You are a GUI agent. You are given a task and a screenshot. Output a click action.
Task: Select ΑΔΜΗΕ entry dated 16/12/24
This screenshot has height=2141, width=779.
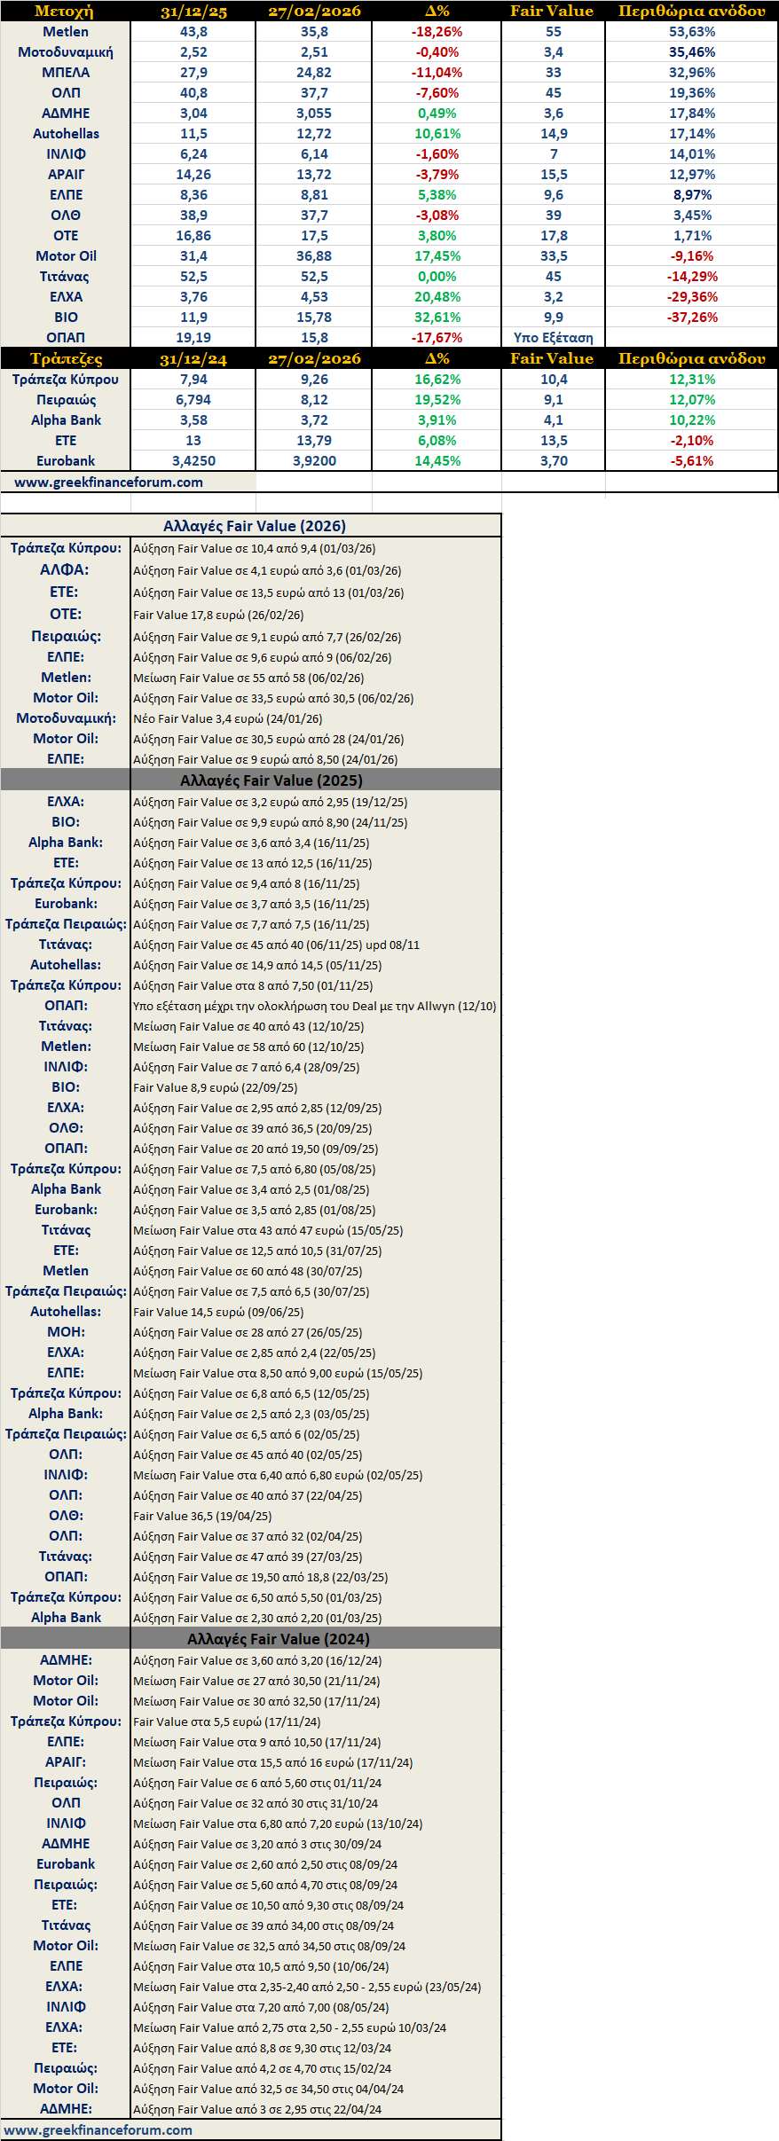point(257,1661)
